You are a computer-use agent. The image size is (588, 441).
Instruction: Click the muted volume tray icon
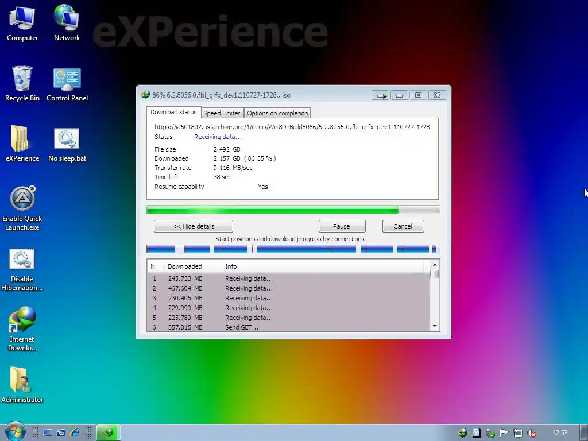pos(531,433)
